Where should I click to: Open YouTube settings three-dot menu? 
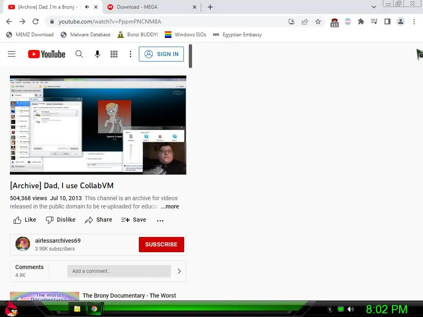(130, 54)
